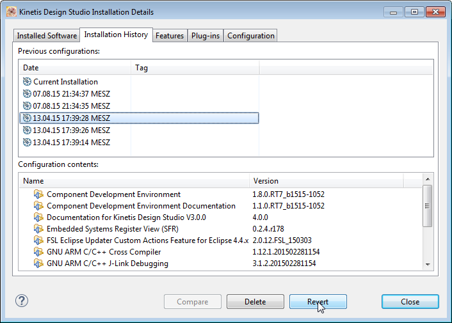The image size is (452, 323).
Task: Click the scroll down arrow in configuration contents
Action: coord(428,264)
